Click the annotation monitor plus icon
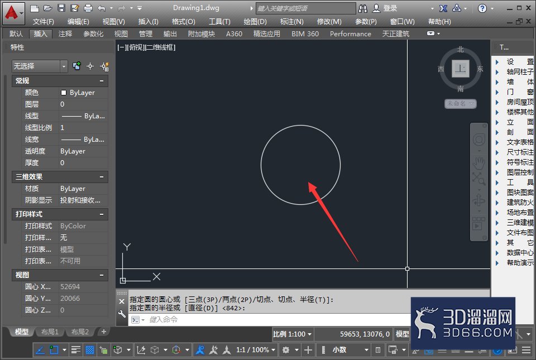This screenshot has width=536, height=360. pyautogui.click(x=308, y=350)
